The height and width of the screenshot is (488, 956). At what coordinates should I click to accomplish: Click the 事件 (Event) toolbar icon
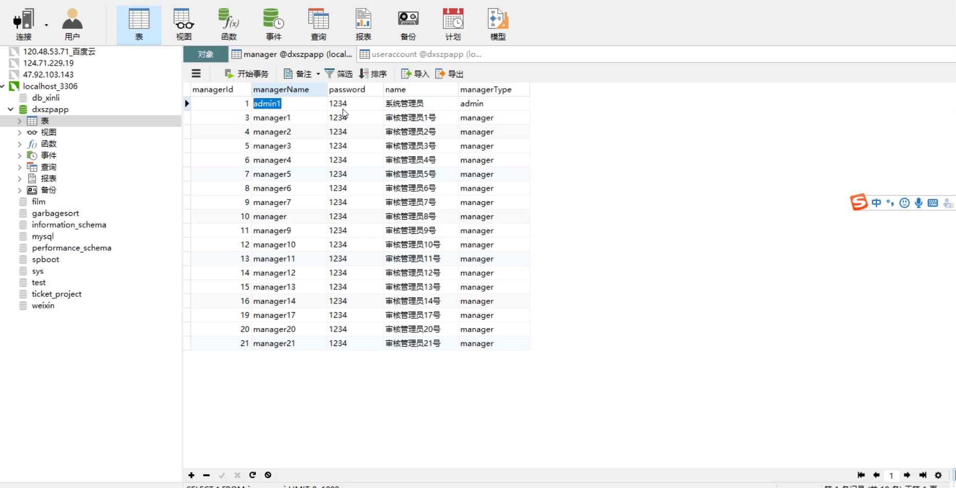273,24
